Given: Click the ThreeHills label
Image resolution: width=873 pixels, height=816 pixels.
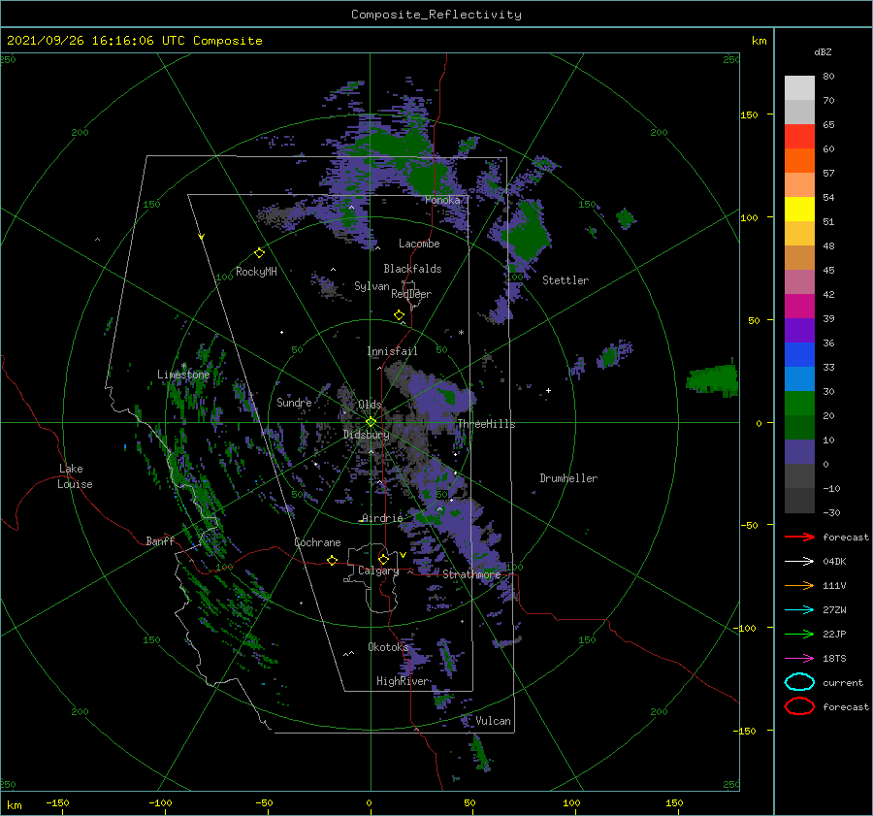Looking at the screenshot, I should [x=487, y=424].
